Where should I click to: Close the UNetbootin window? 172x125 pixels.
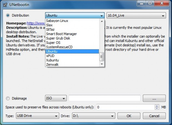(x=162, y=3)
